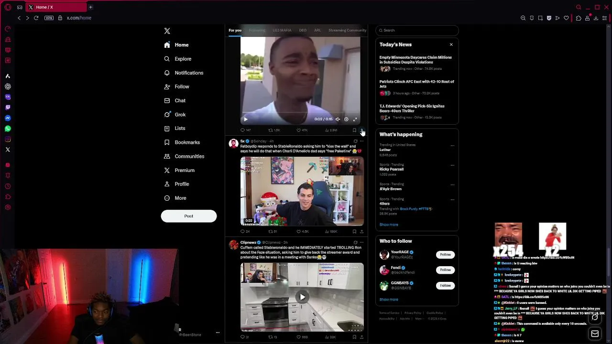
Task: Open the snapshot tool in toolbar
Action: 540,18
